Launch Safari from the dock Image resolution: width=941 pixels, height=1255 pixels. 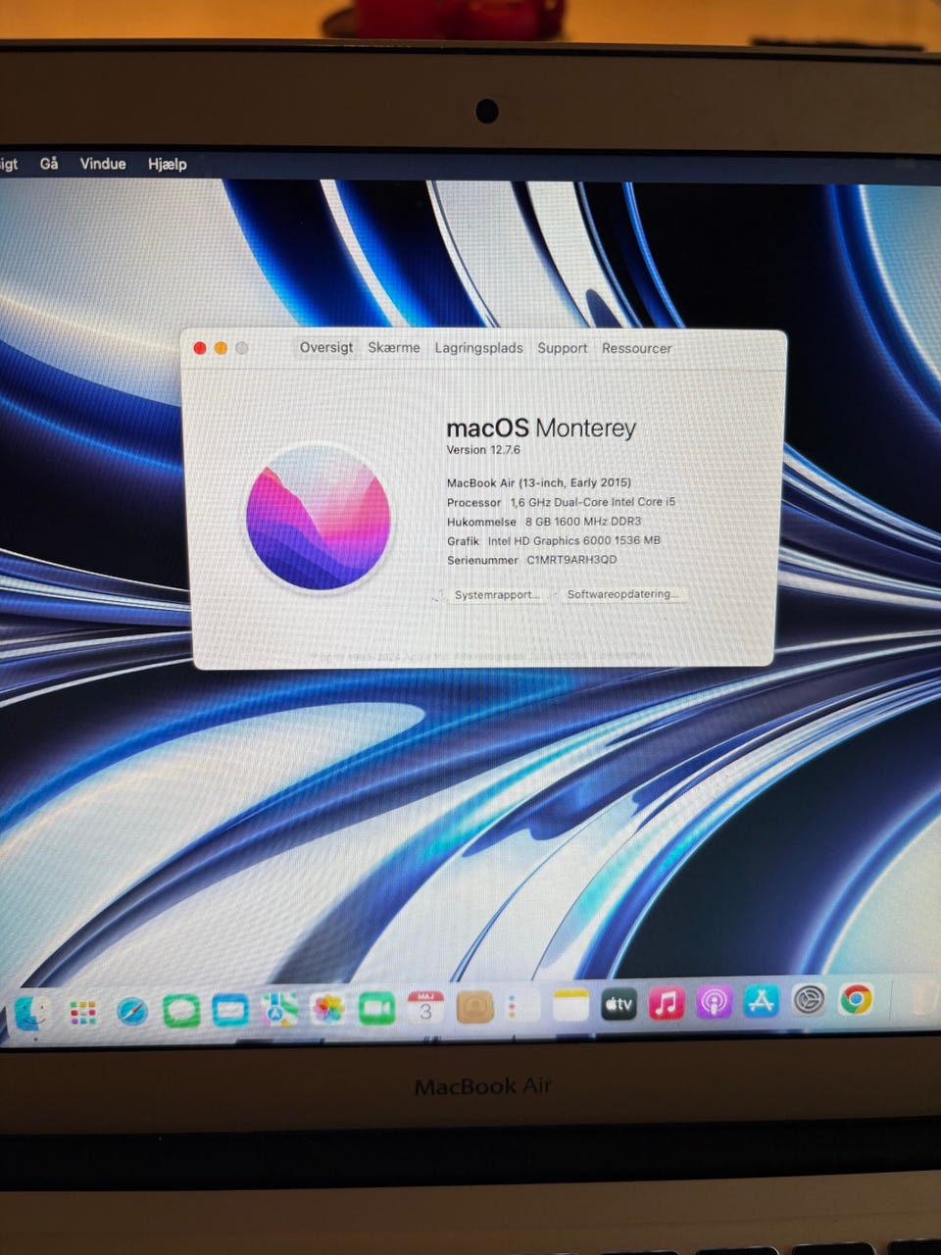132,1011
